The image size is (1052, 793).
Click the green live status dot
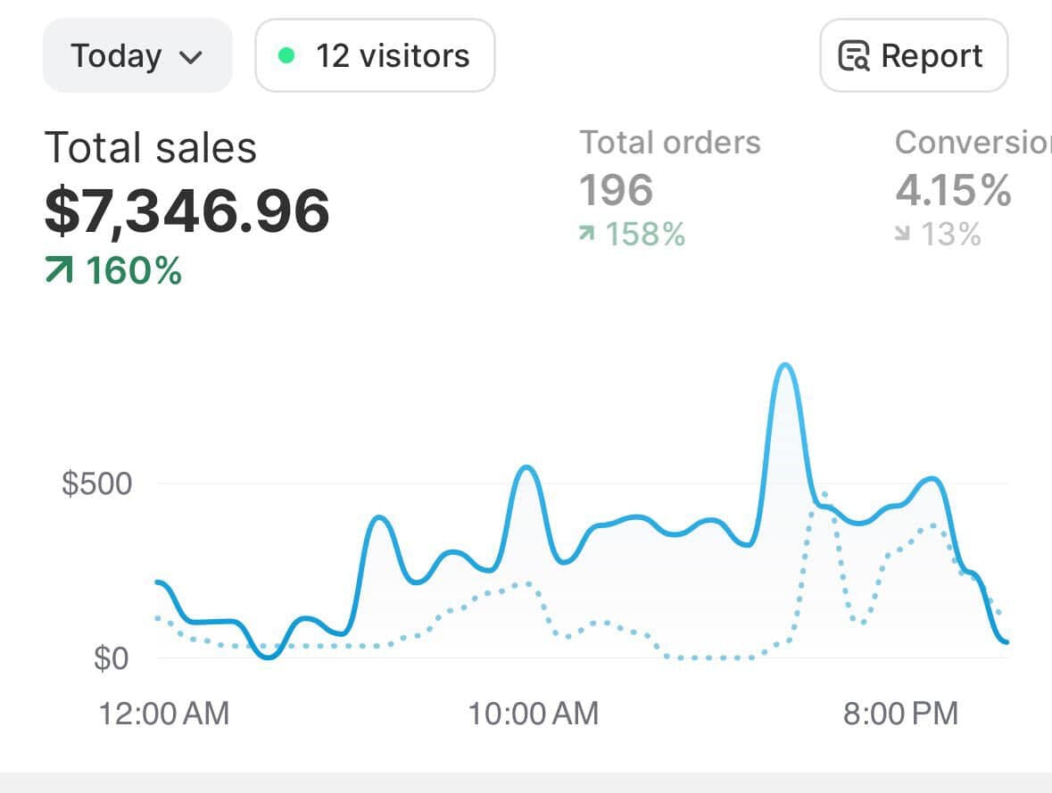click(x=286, y=56)
